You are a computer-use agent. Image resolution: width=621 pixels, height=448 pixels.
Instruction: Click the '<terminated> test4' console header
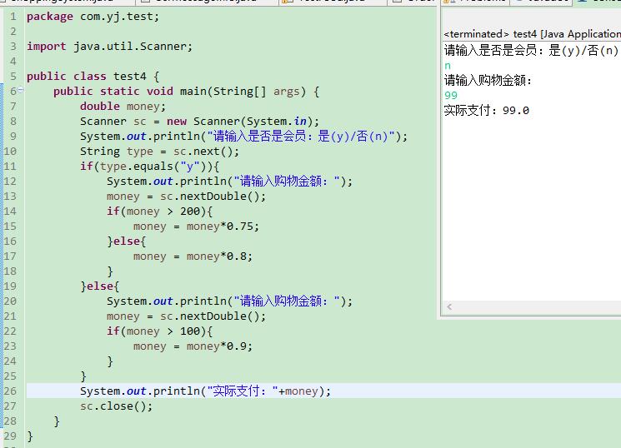click(533, 34)
